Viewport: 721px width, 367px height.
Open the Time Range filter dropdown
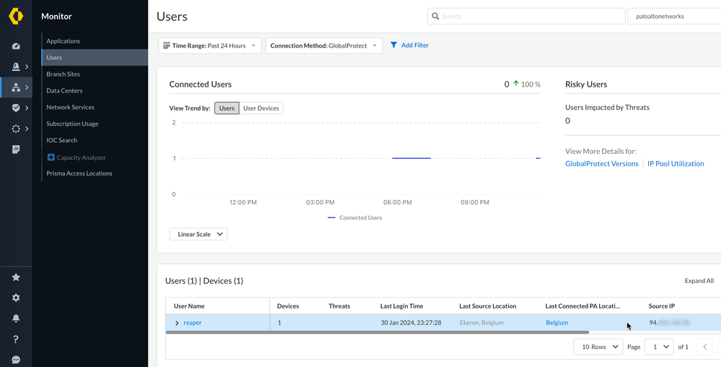point(209,46)
